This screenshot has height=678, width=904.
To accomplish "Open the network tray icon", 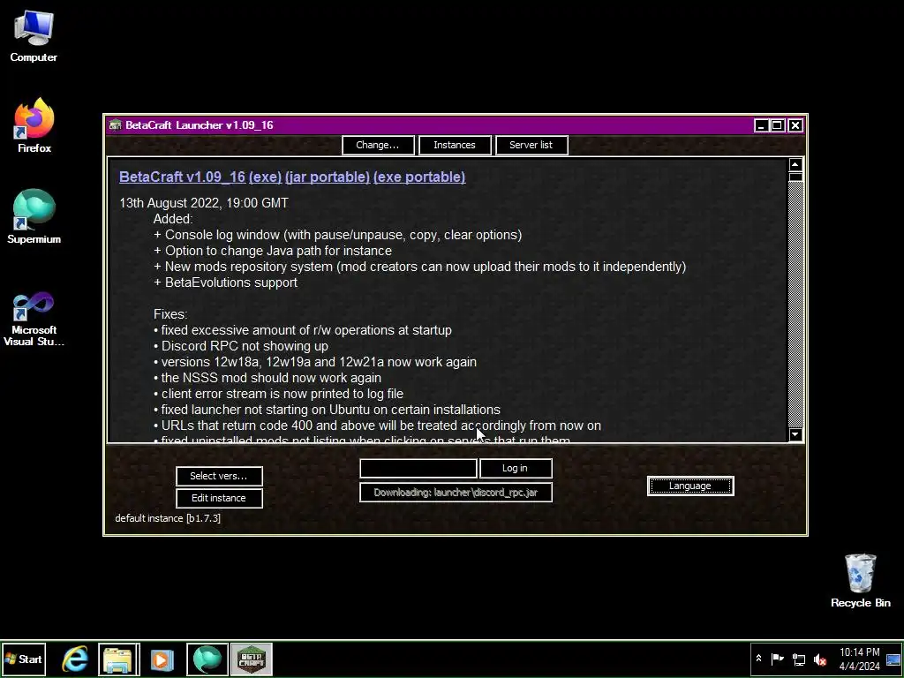I will coord(798,659).
